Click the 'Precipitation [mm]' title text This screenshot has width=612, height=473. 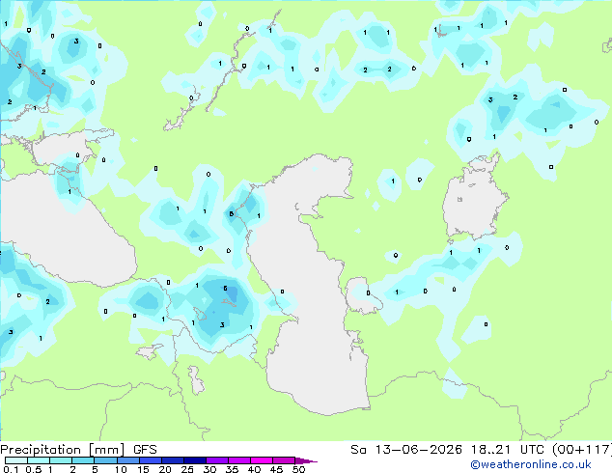[x=63, y=450]
